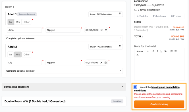Expand Complete optional info now for Adult 2

tap(64, 71)
